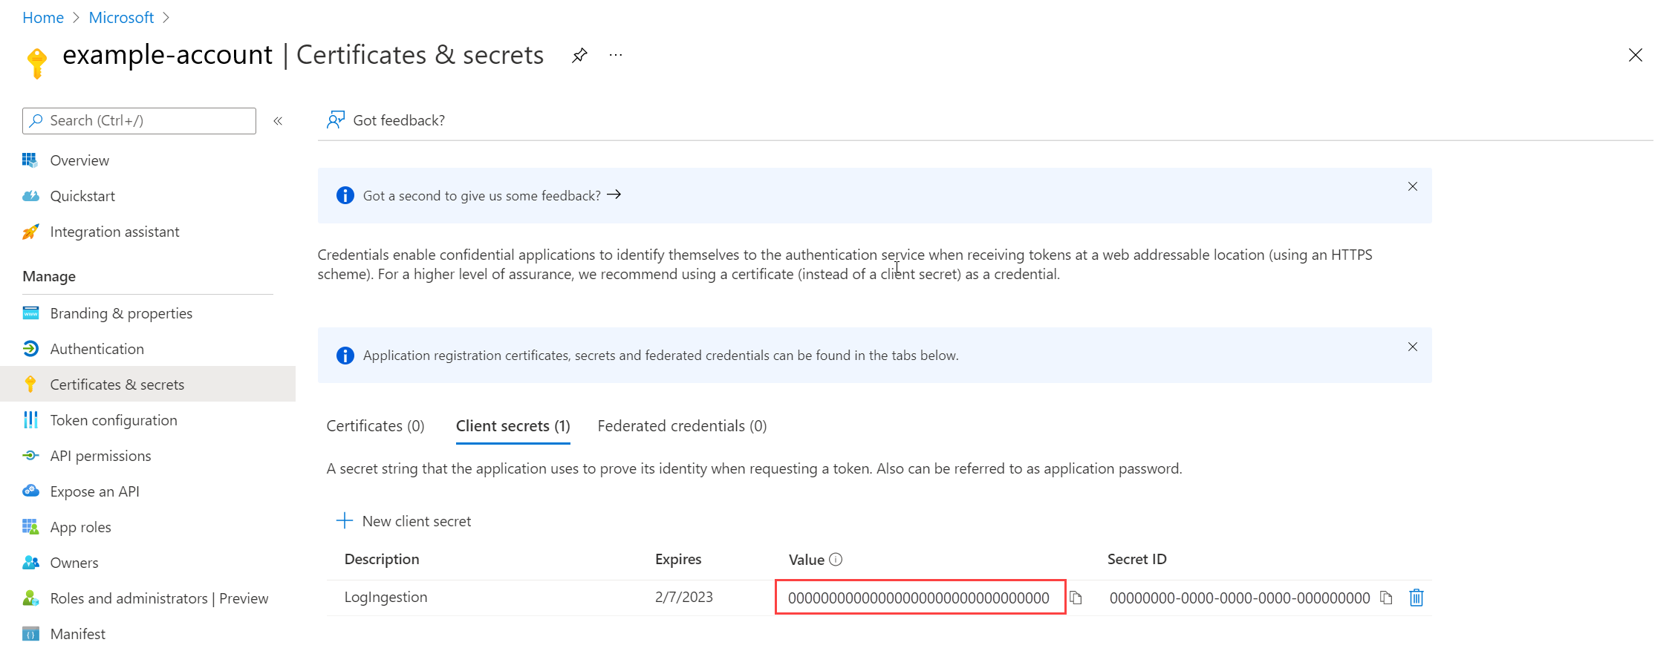Switch to the Federated credentials (0) tab

(681, 426)
